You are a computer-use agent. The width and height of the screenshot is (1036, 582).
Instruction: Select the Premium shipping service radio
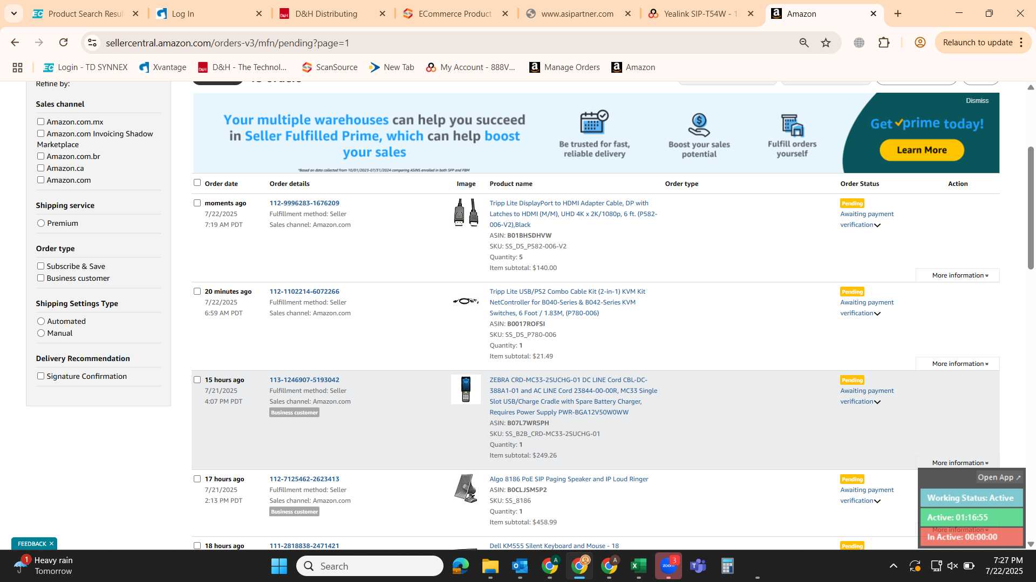coord(41,223)
